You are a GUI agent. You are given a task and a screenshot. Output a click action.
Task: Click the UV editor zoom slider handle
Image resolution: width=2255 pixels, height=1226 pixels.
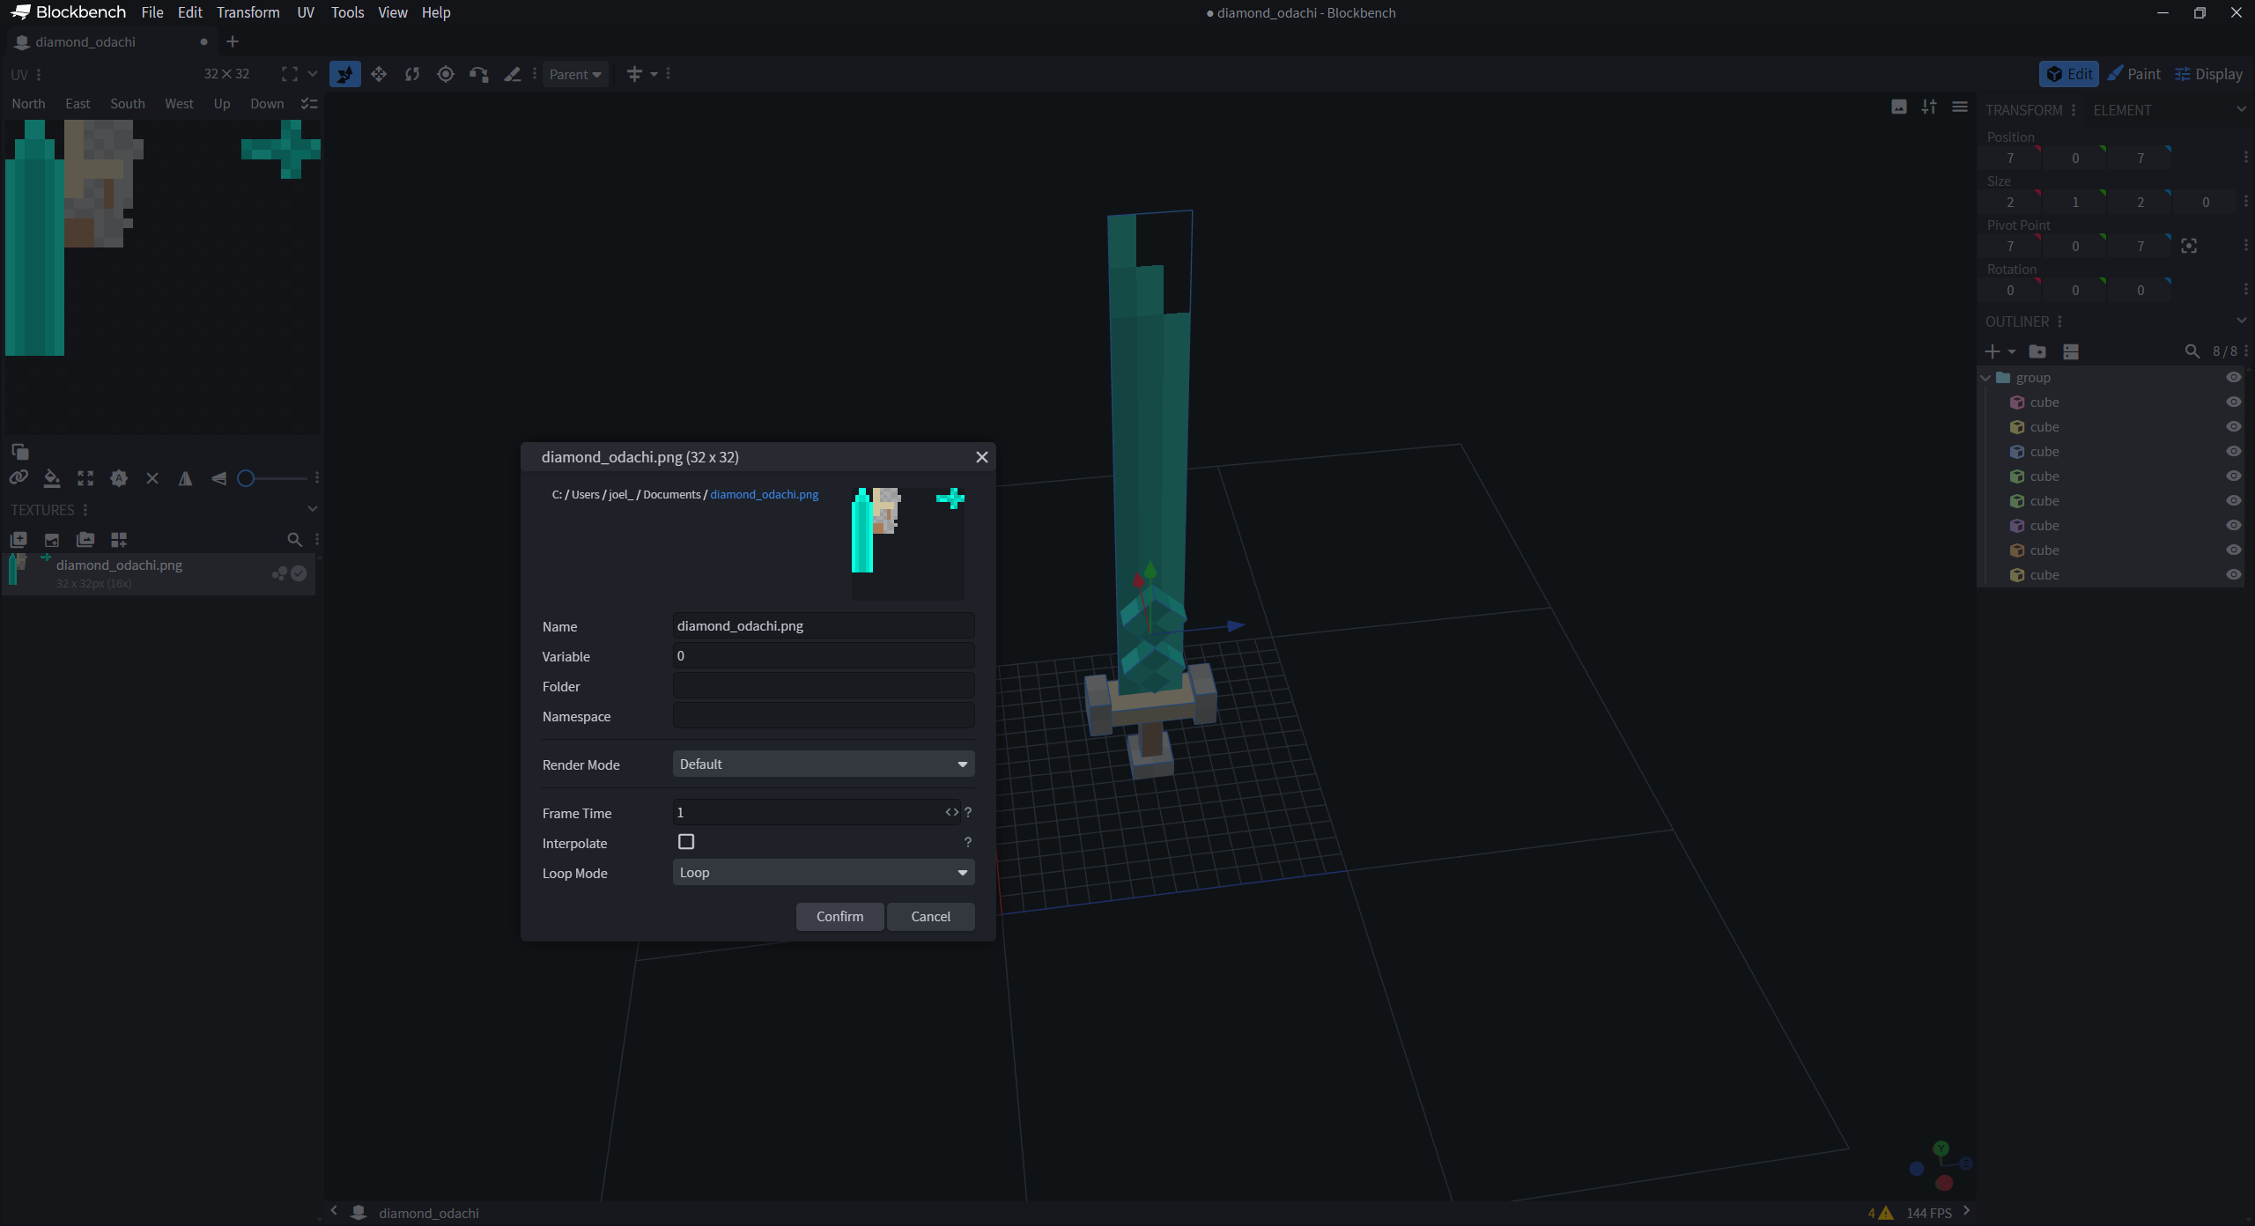246,478
